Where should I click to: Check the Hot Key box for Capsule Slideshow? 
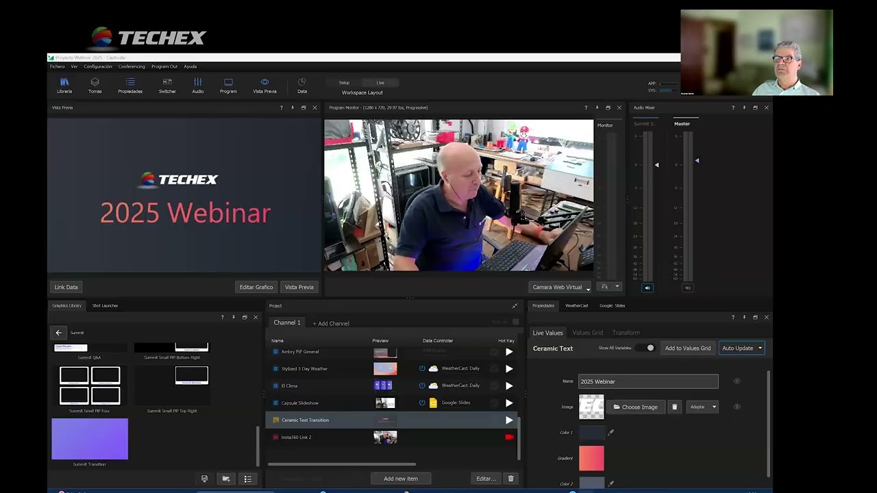click(x=494, y=403)
